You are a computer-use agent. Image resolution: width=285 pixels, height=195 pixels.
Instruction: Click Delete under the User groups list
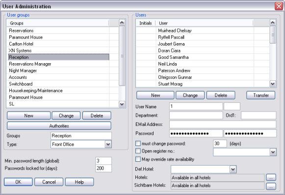click(97, 116)
